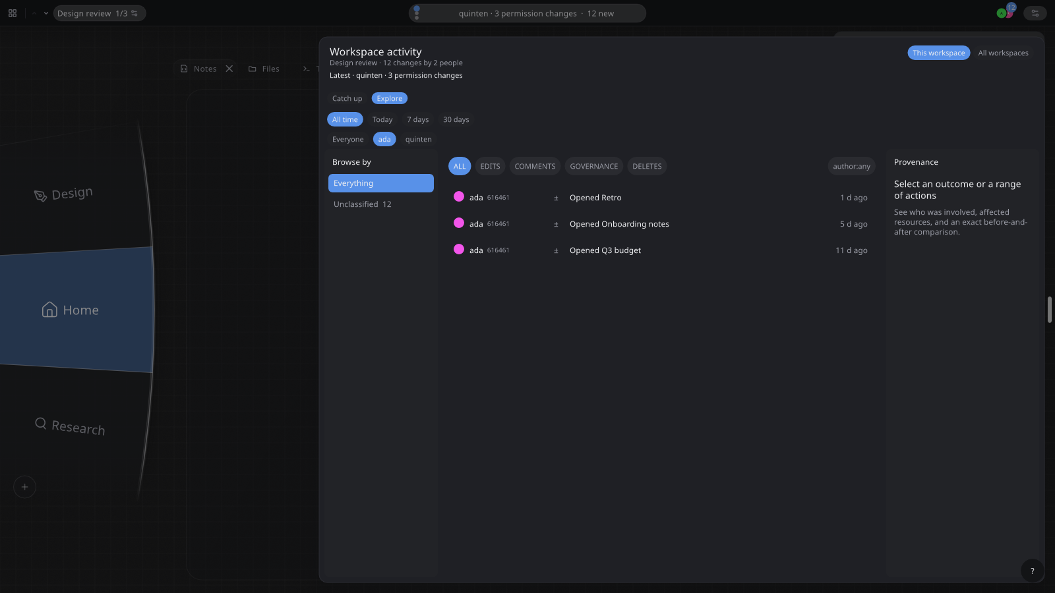Viewport: 1055px width, 593px height.
Task: Close the Notes tab
Action: [x=229, y=69]
